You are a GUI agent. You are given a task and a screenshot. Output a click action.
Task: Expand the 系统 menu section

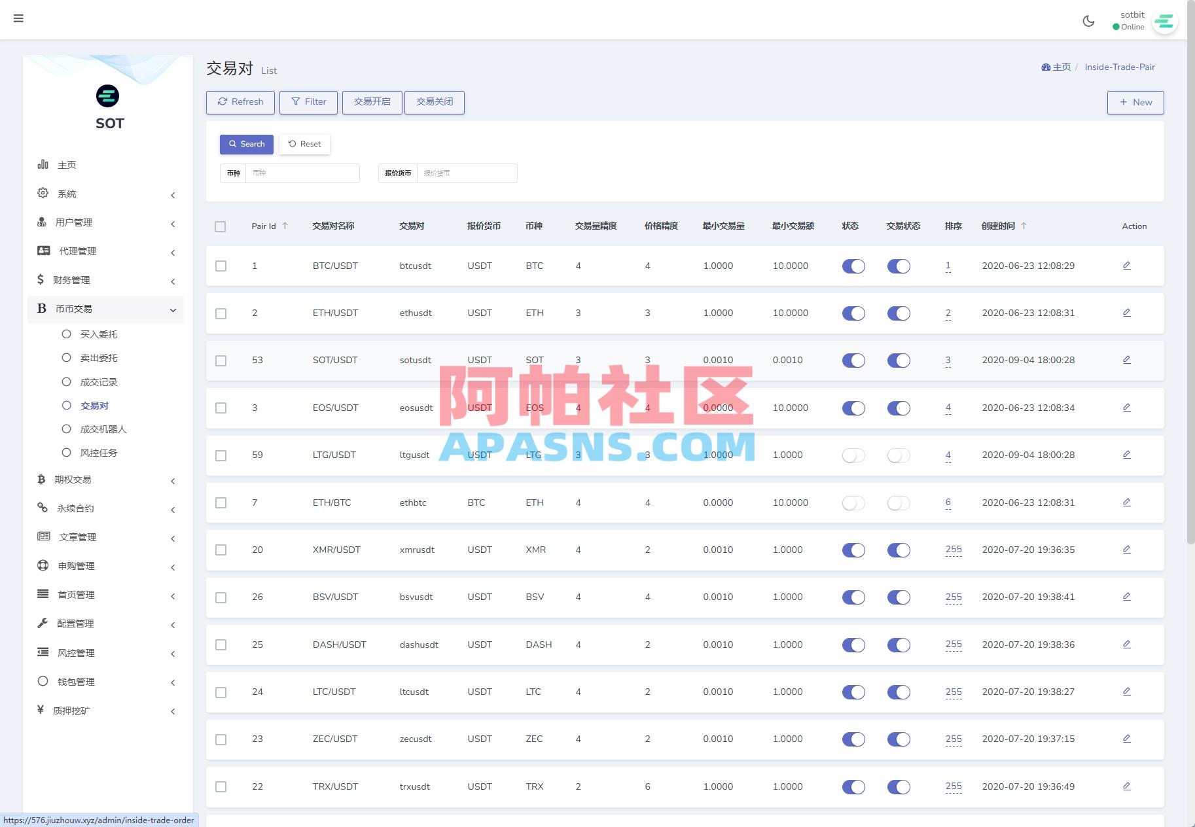105,194
